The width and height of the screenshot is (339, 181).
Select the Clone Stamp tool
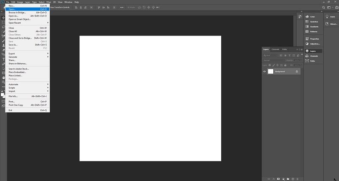(3, 45)
